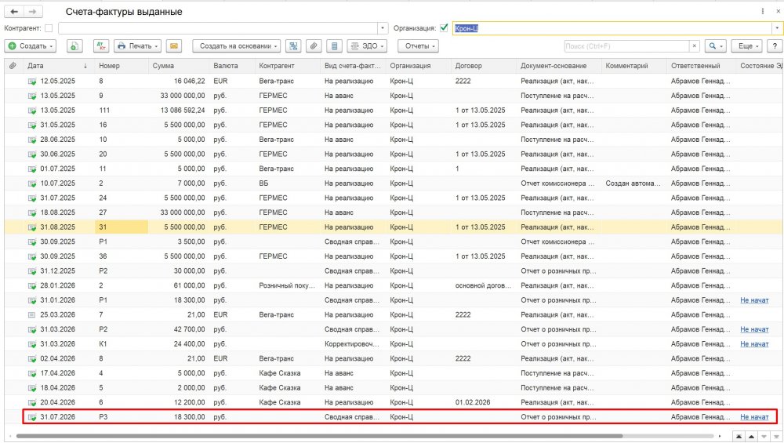Open the Дт/Кт postings icon
Image resolution: width=784 pixels, height=443 pixels.
(101, 46)
